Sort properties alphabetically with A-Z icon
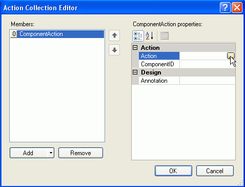The height and width of the screenshot is (187, 245). point(150,36)
